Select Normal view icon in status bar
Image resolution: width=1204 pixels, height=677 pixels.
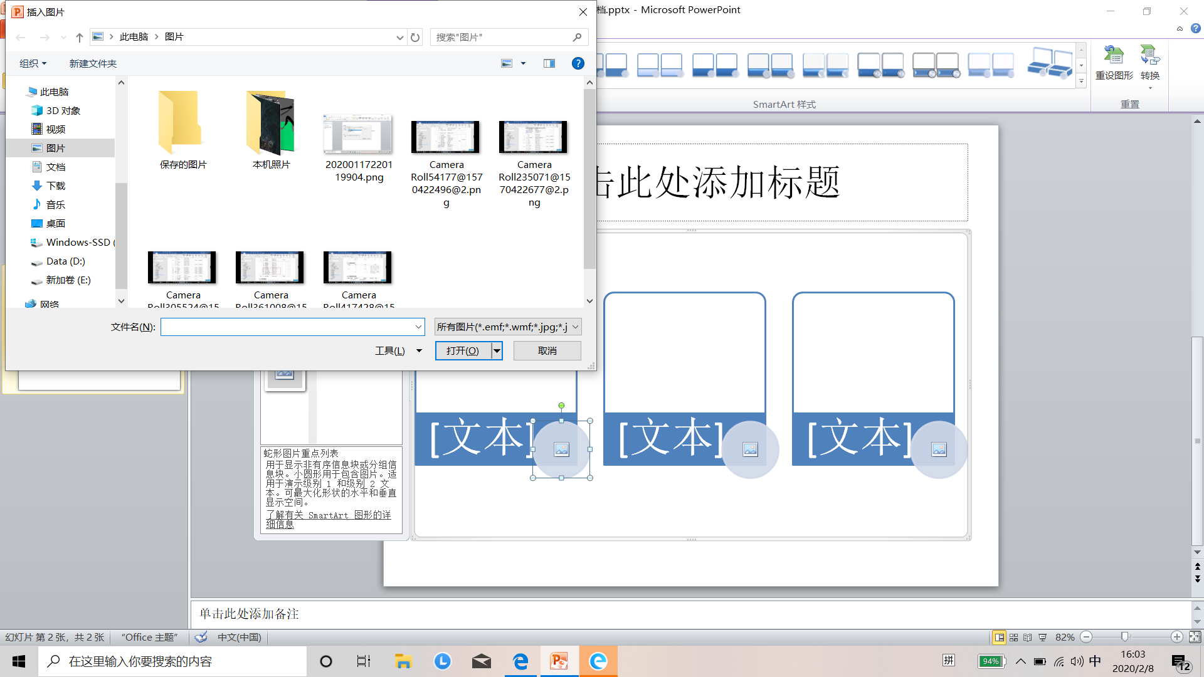click(x=999, y=637)
